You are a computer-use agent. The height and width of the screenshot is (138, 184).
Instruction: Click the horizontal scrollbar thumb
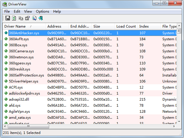[29, 126]
